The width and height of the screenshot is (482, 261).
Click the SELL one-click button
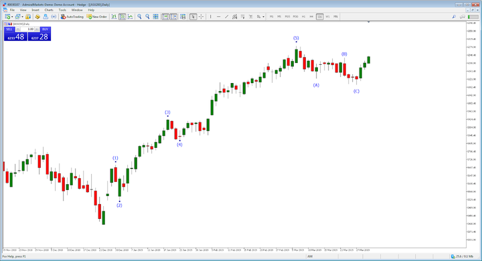click(9, 29)
